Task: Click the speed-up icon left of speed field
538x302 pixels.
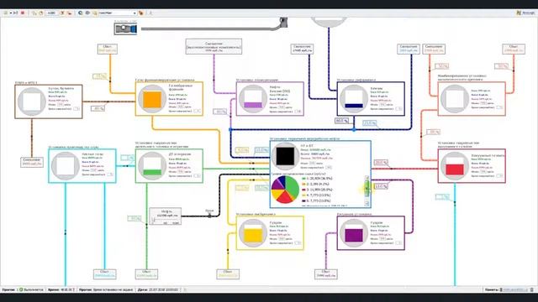Action: pyautogui.click(x=40, y=13)
